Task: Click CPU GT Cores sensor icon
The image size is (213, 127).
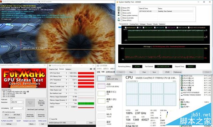Action: 182,76
